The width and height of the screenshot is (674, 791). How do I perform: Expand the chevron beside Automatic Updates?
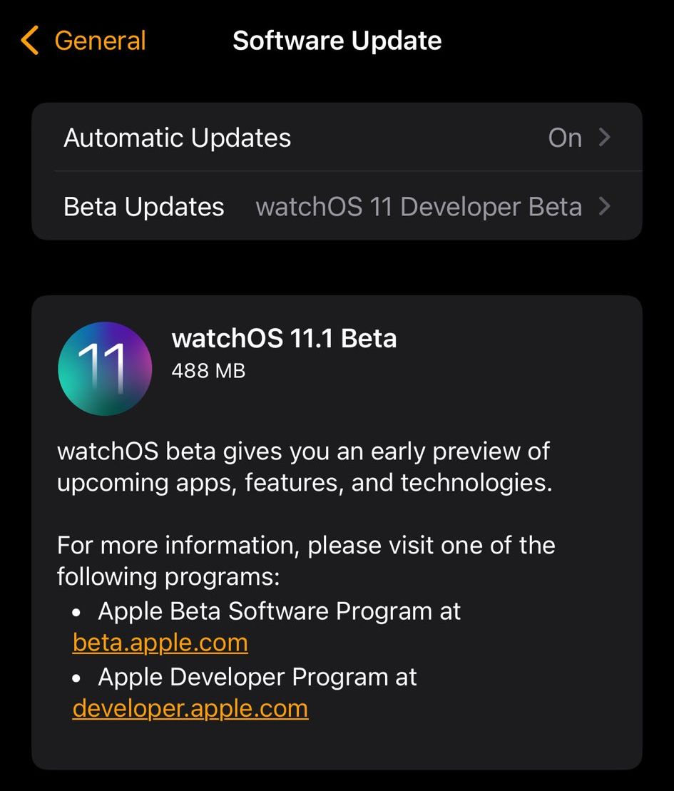tap(605, 138)
